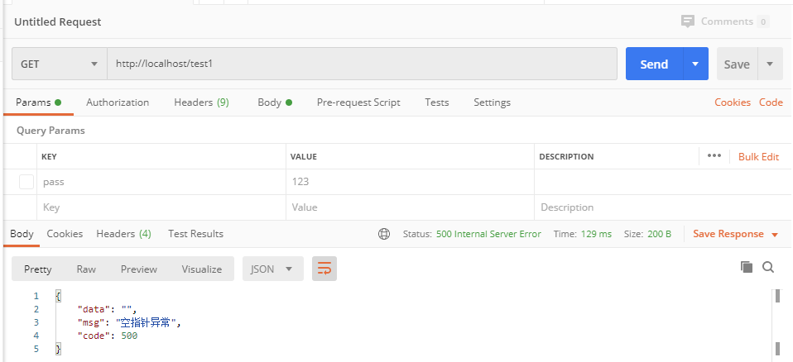
Task: Click the 500 Internal Server Error status
Action: [488, 234]
